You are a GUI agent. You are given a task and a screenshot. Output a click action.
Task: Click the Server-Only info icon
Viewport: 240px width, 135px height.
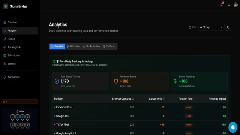pos(163,99)
